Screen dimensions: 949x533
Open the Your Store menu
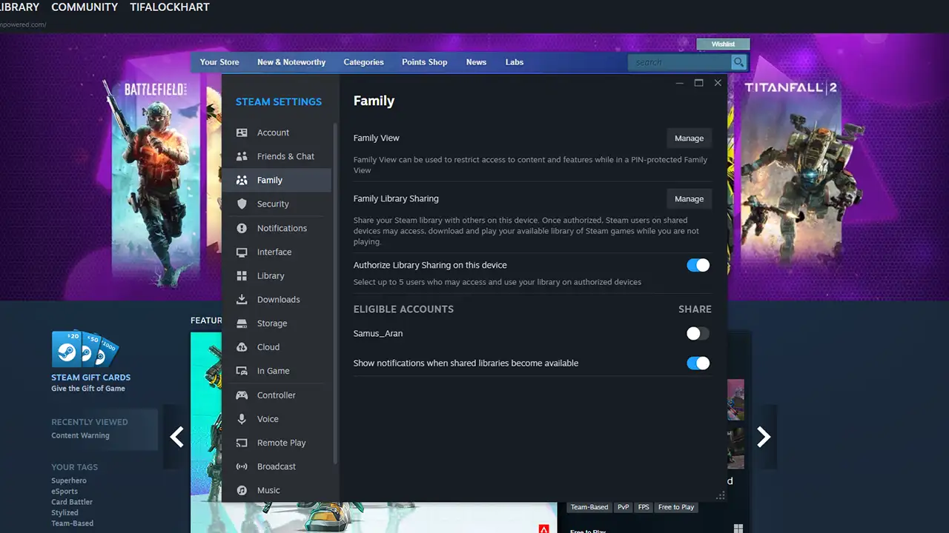[x=219, y=62]
